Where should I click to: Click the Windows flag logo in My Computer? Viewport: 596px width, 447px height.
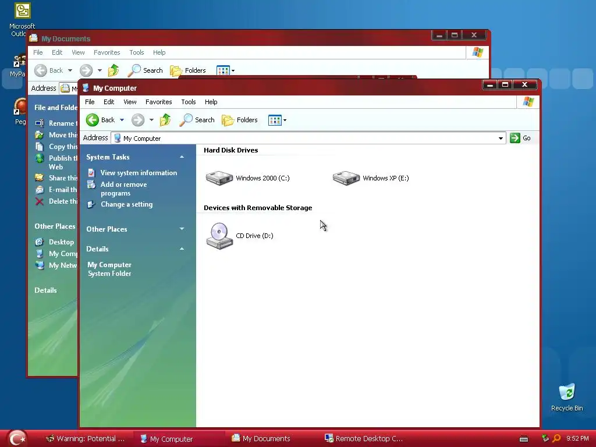coord(528,101)
